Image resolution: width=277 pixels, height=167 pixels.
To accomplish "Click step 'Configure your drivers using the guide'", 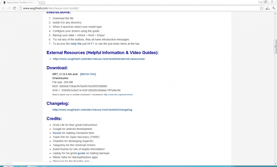I will click(x=76, y=31).
